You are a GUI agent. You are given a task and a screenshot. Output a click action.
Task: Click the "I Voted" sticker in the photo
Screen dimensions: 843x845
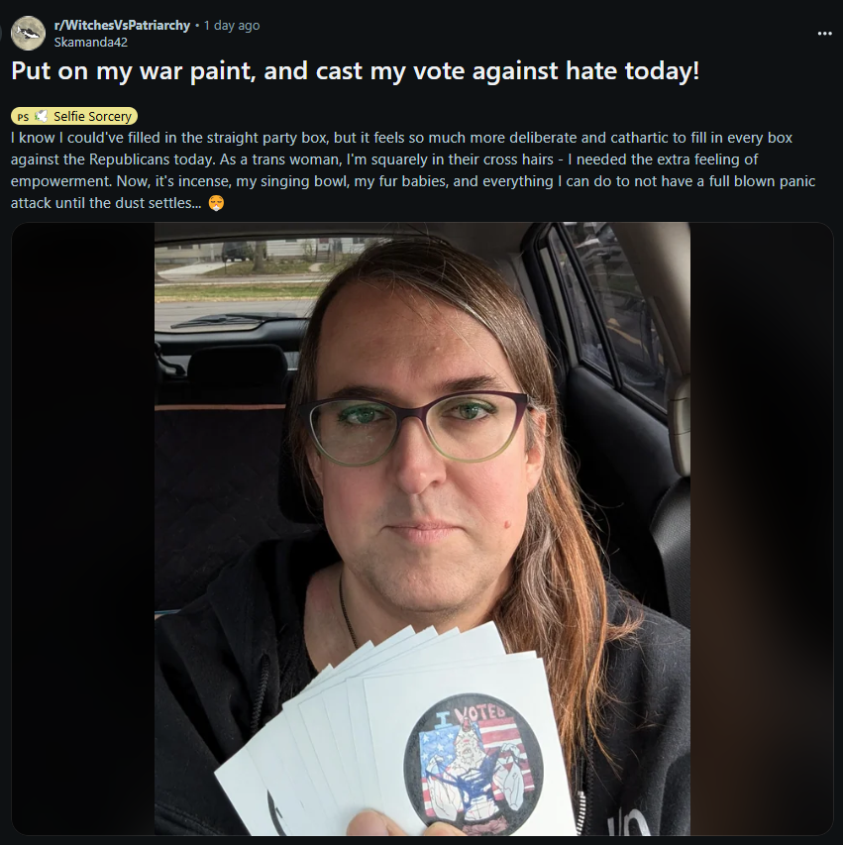tap(474, 765)
